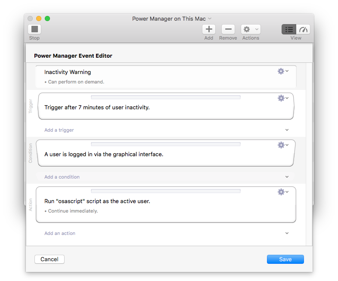
Task: Click the Add a trigger link
Action: pos(59,130)
